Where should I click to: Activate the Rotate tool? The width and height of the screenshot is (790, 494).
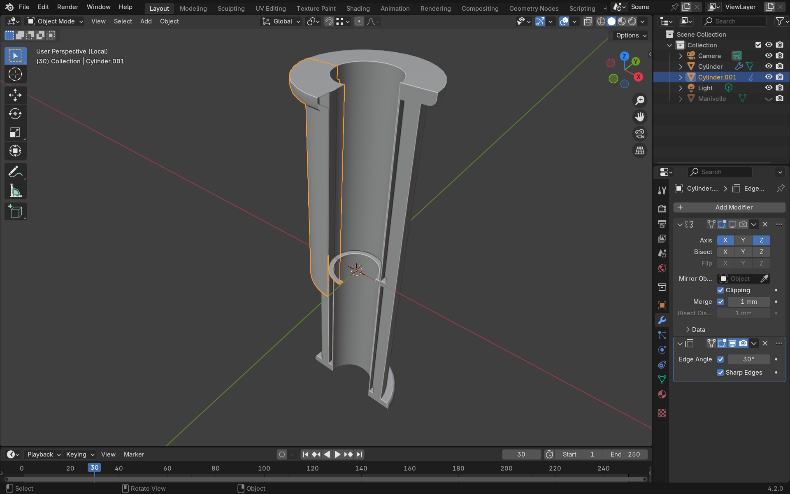point(15,114)
